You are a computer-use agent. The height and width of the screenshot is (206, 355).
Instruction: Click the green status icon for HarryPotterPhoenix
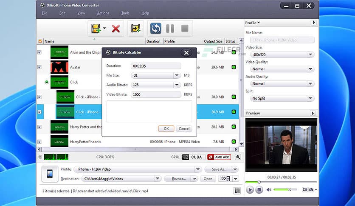pos(234,142)
